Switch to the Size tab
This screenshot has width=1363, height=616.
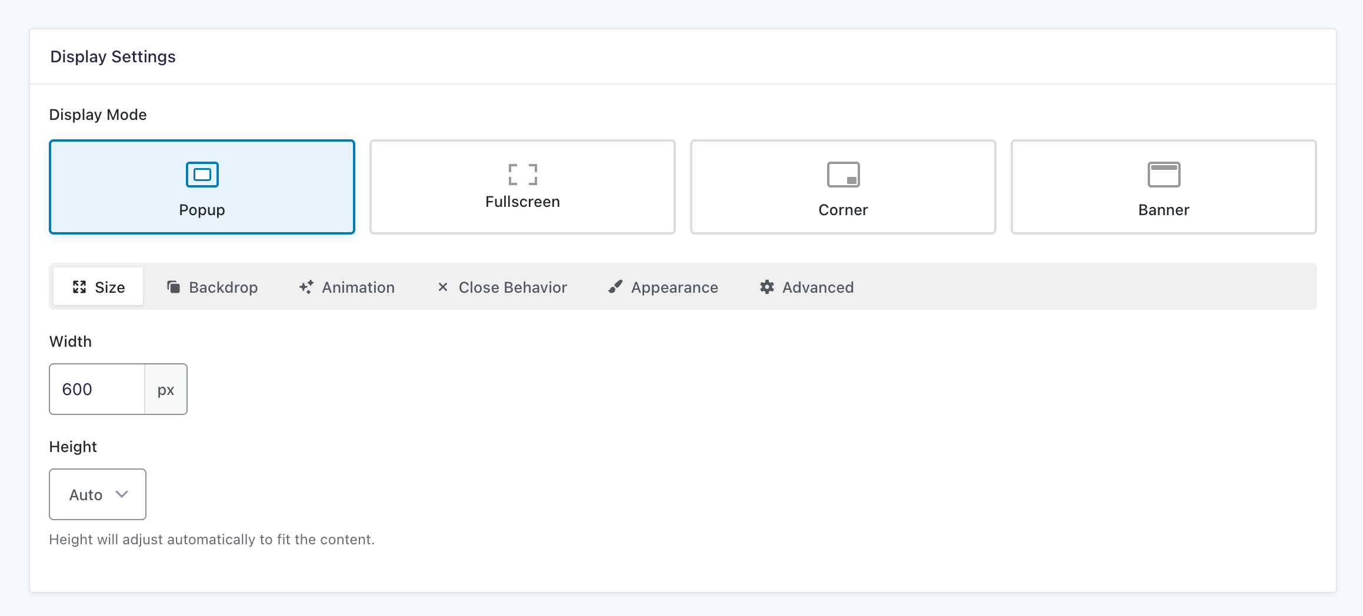pos(98,287)
